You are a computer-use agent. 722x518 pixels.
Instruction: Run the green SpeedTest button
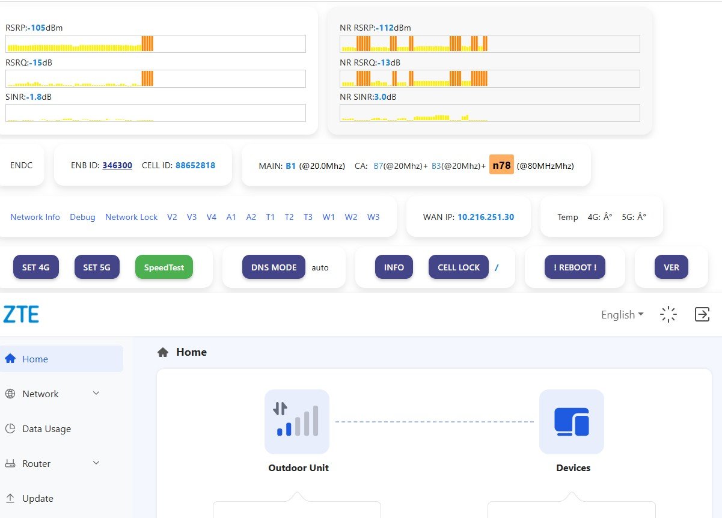[x=164, y=267]
